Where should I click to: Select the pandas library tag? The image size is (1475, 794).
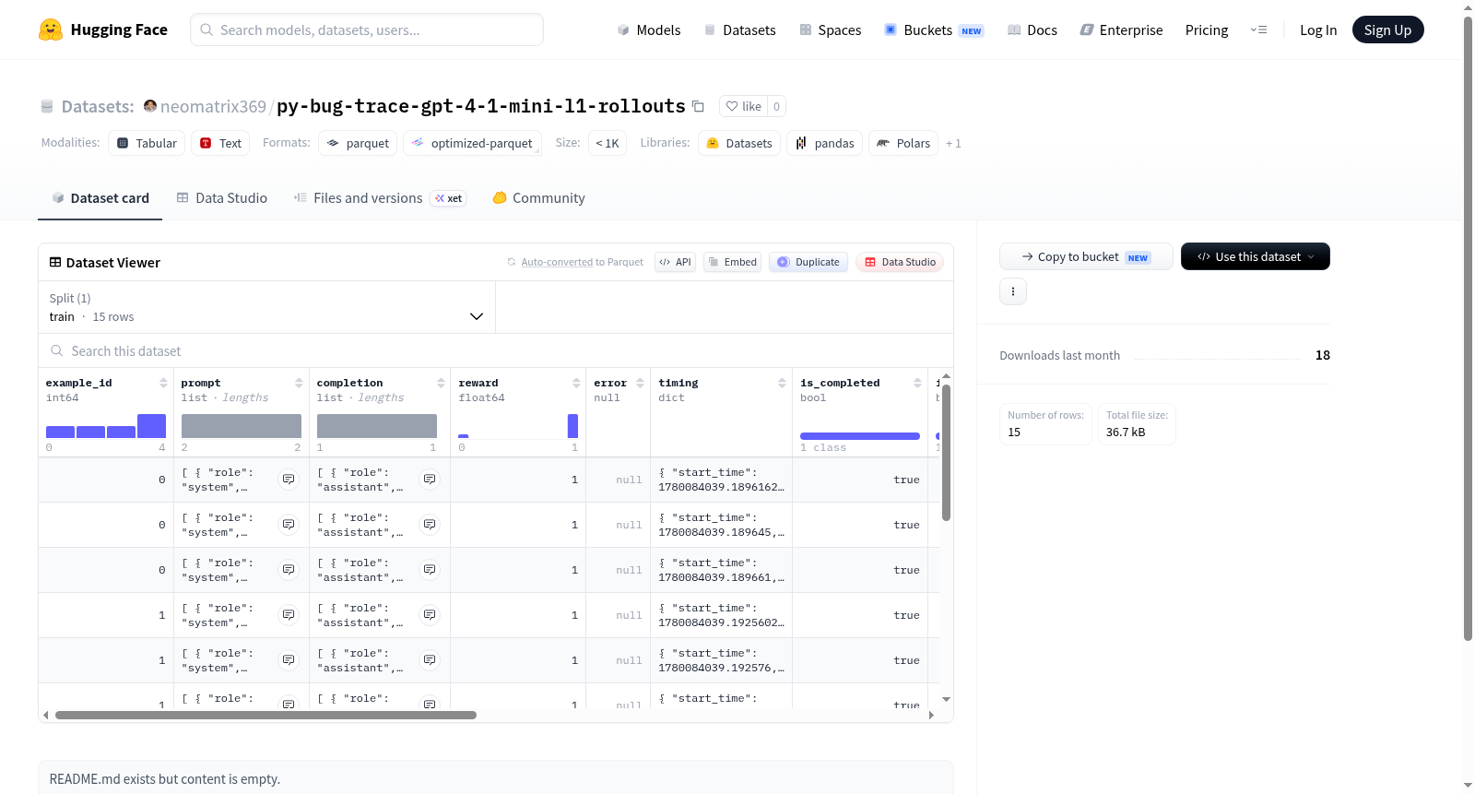tap(825, 143)
